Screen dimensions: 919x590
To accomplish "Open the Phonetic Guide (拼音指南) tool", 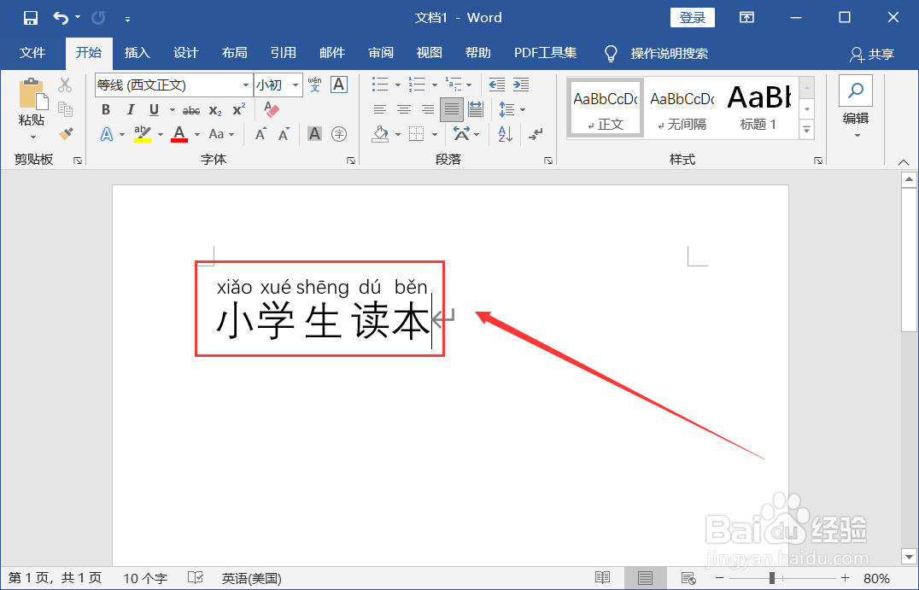I will [314, 85].
